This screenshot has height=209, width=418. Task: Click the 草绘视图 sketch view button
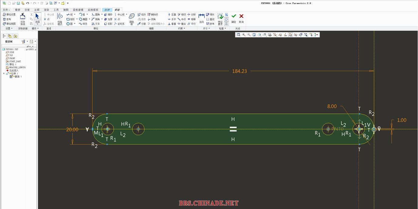pos(9,24)
